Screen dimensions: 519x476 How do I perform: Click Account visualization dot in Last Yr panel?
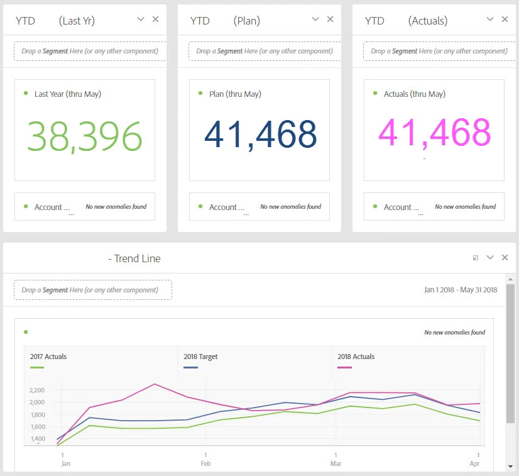point(26,206)
